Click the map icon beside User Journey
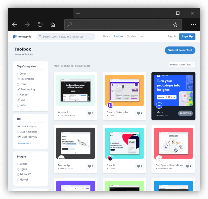The image size is (208, 199). pyautogui.click(x=19, y=137)
